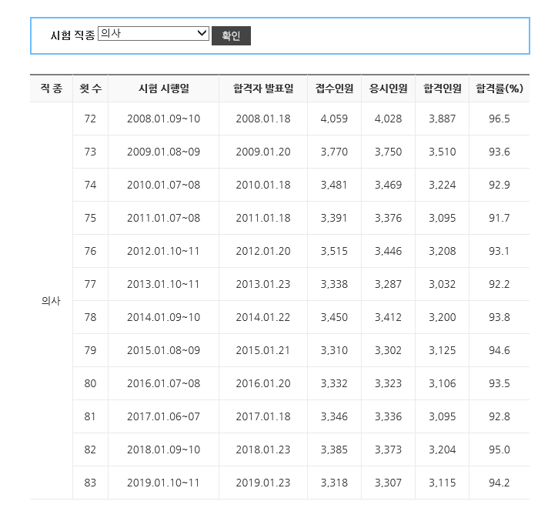This screenshot has width=548, height=518.
Task: Click the passers value 3,208
Action: (443, 251)
